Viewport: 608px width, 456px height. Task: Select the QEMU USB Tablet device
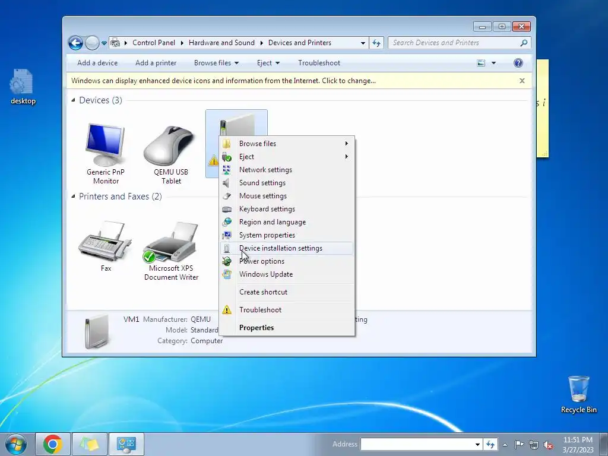pos(171,154)
